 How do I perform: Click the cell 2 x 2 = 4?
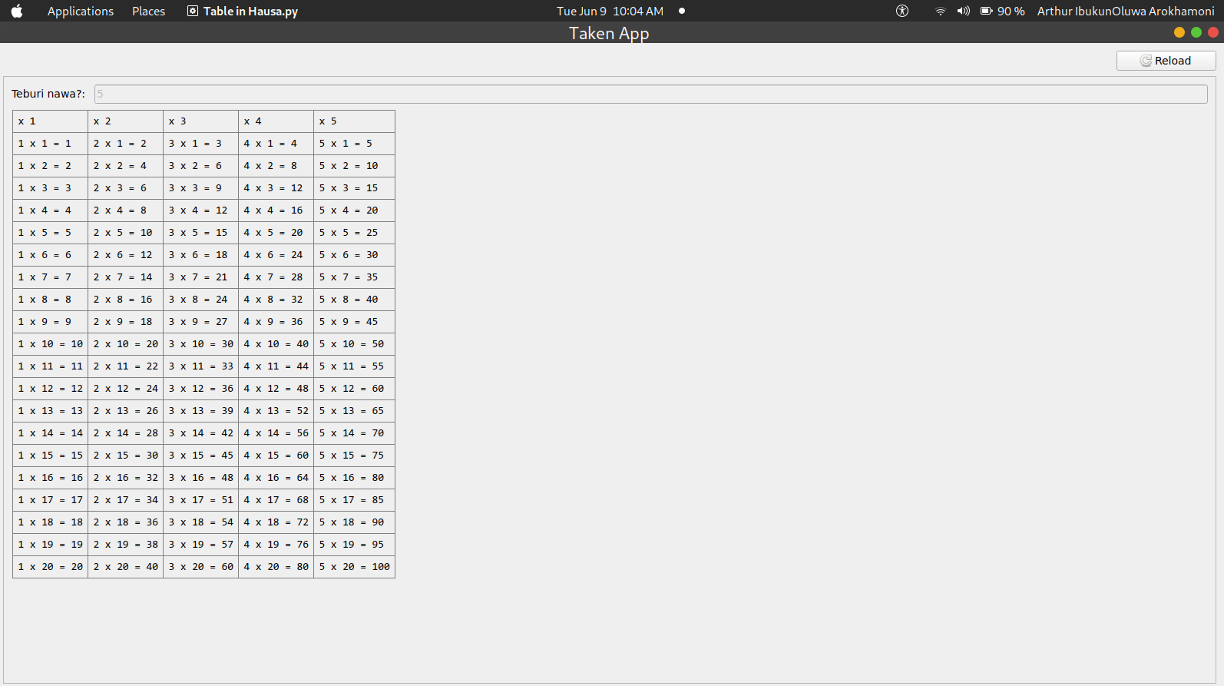click(x=126, y=166)
